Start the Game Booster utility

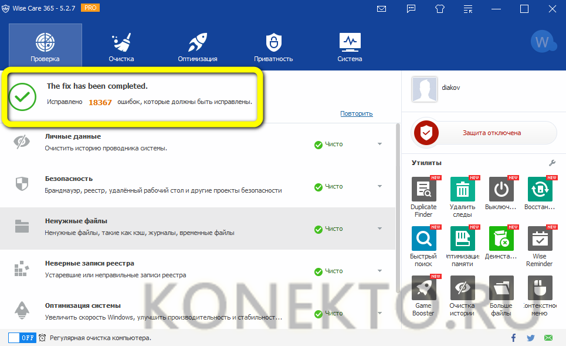point(424,295)
